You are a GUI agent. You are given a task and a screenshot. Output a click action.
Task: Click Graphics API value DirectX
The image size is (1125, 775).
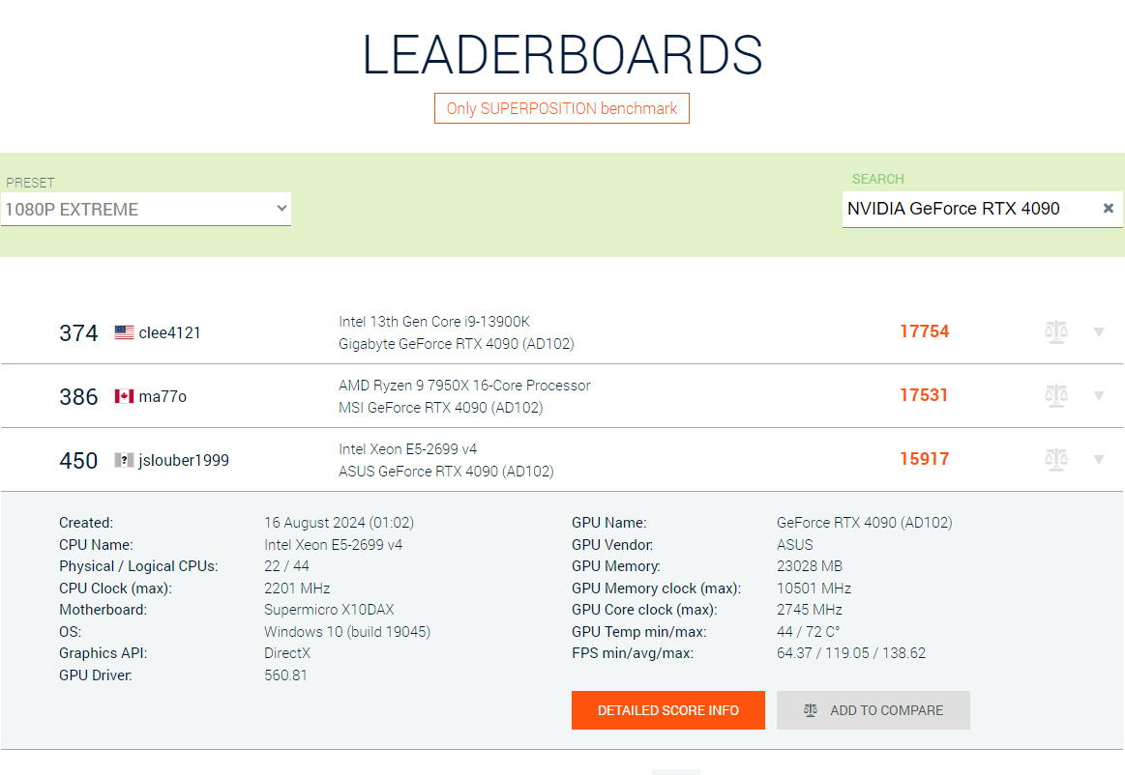287,654
